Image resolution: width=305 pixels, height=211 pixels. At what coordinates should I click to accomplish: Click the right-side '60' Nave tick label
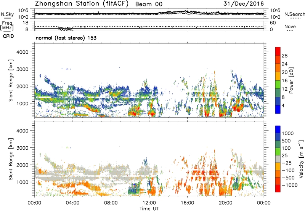(273, 23)
